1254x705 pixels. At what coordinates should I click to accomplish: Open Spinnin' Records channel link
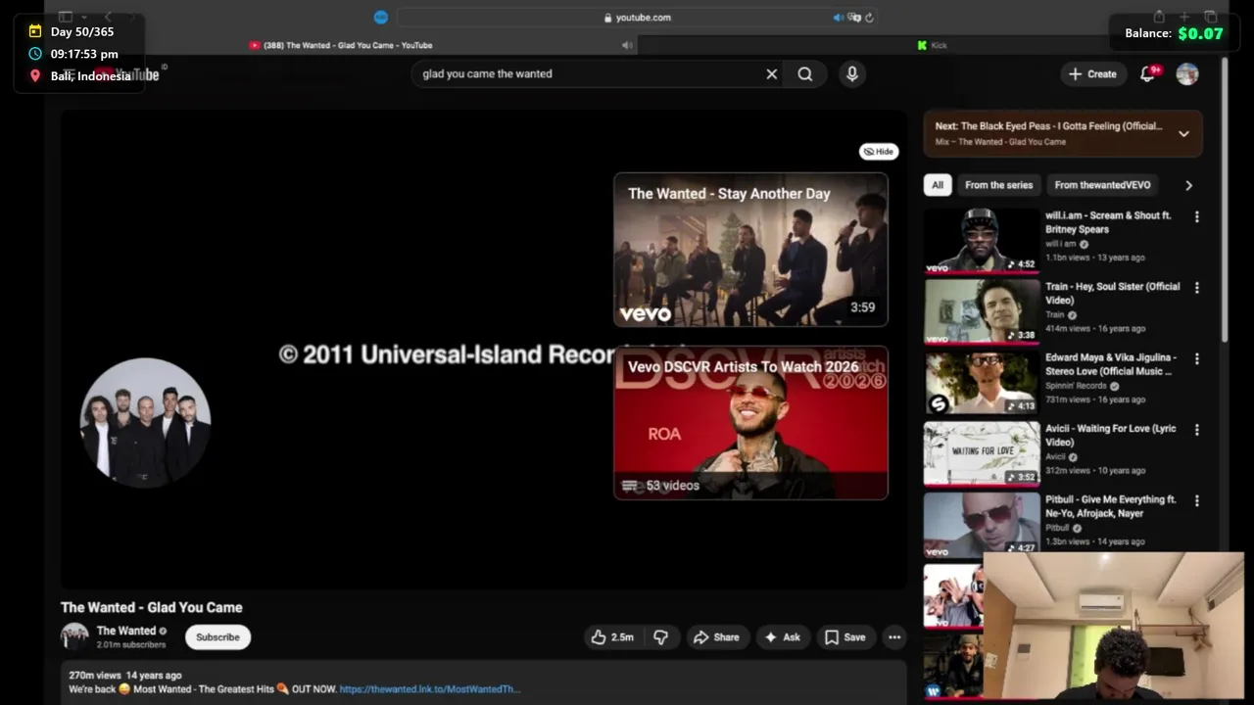coord(1078,386)
